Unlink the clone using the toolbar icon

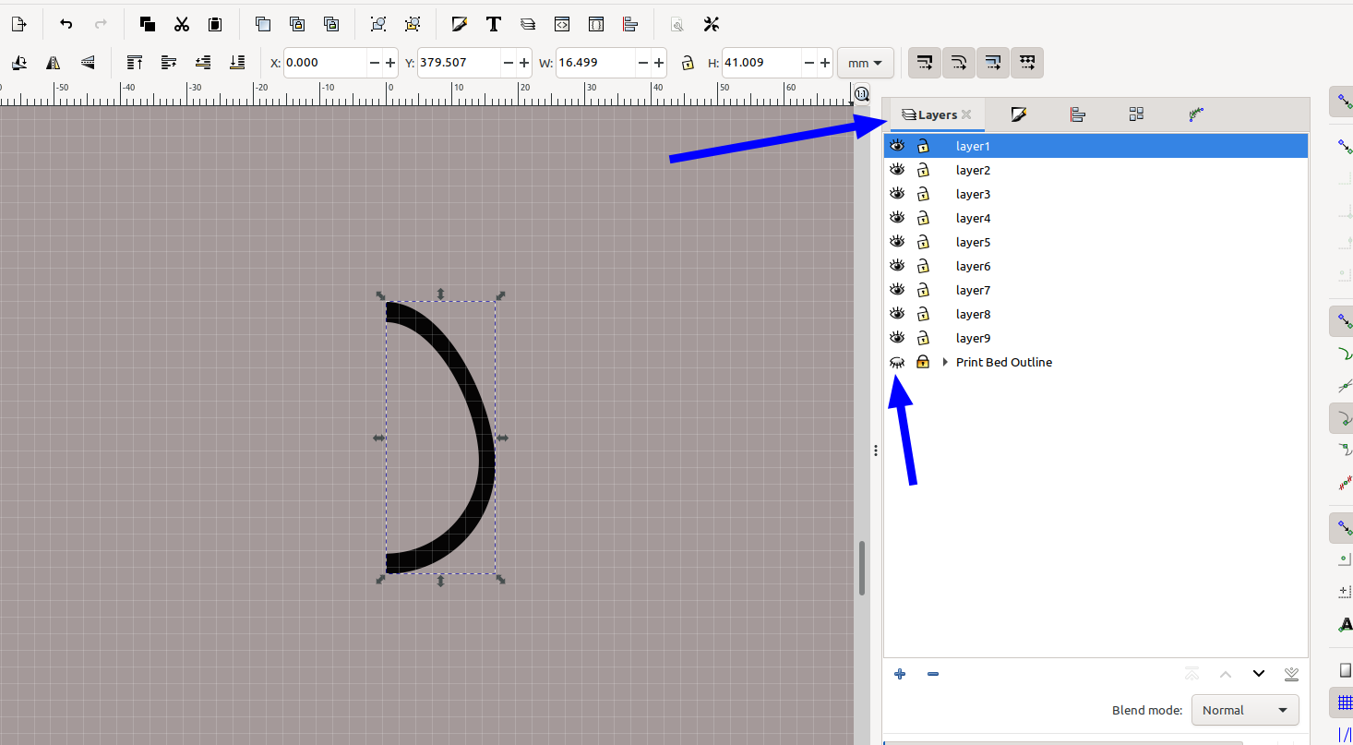point(331,24)
